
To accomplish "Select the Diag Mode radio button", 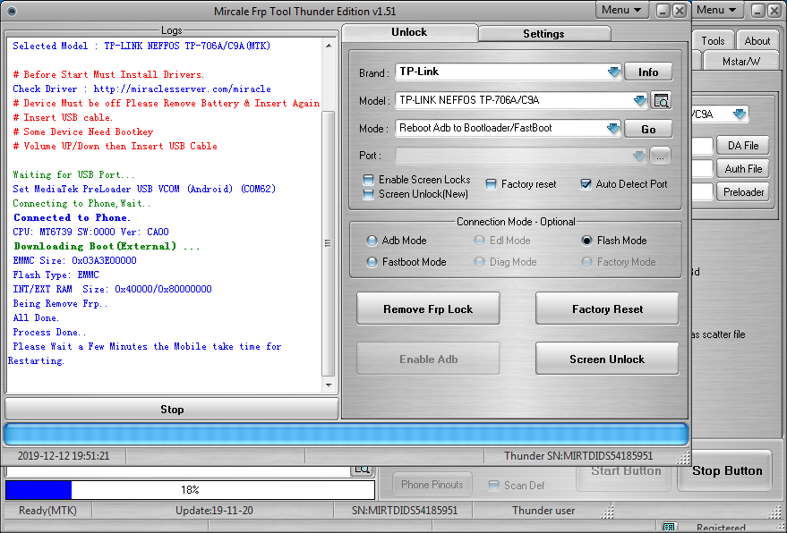I will pos(479,262).
